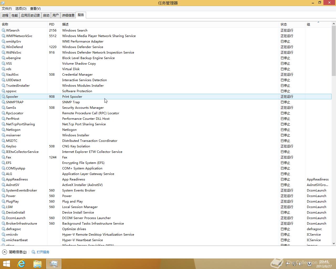This screenshot has width=336, height=269.
Task: Click the service icon next to VaultSvc
Action: point(3,75)
